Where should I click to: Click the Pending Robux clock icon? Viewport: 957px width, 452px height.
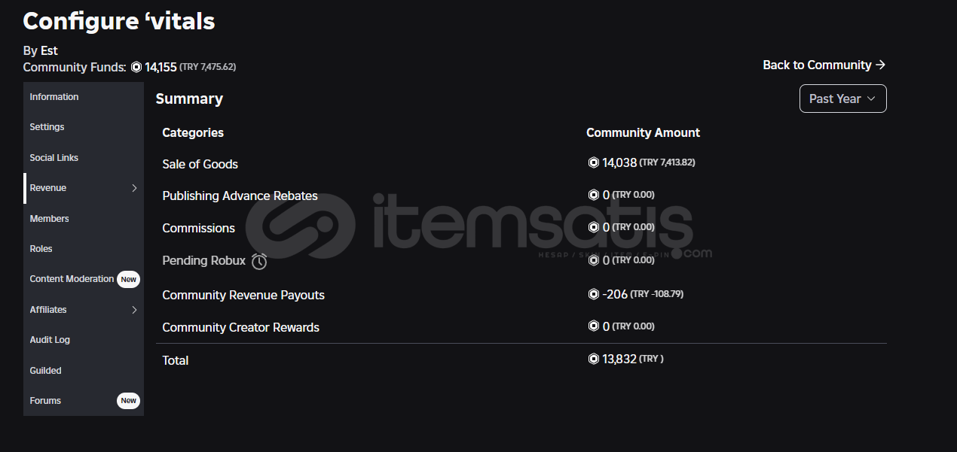tap(259, 261)
